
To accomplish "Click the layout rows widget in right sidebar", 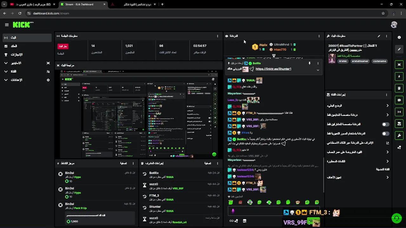I will coord(399,123).
